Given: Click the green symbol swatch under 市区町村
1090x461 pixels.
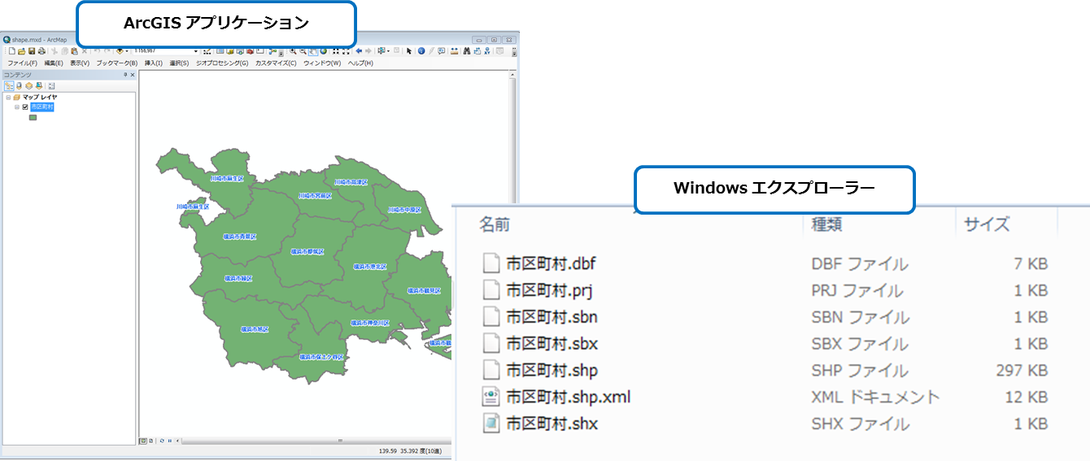Looking at the screenshot, I should [33, 117].
